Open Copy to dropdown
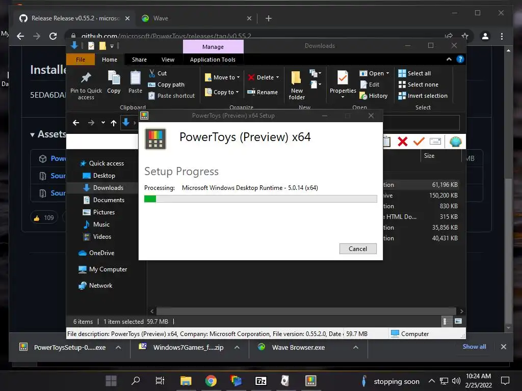Image resolution: width=522 pixels, height=391 pixels. (x=222, y=92)
